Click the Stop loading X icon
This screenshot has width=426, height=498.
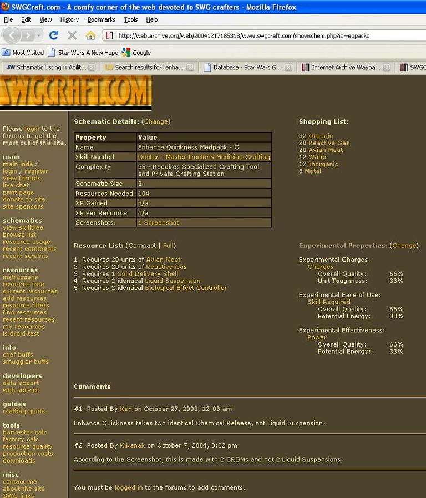coord(72,35)
